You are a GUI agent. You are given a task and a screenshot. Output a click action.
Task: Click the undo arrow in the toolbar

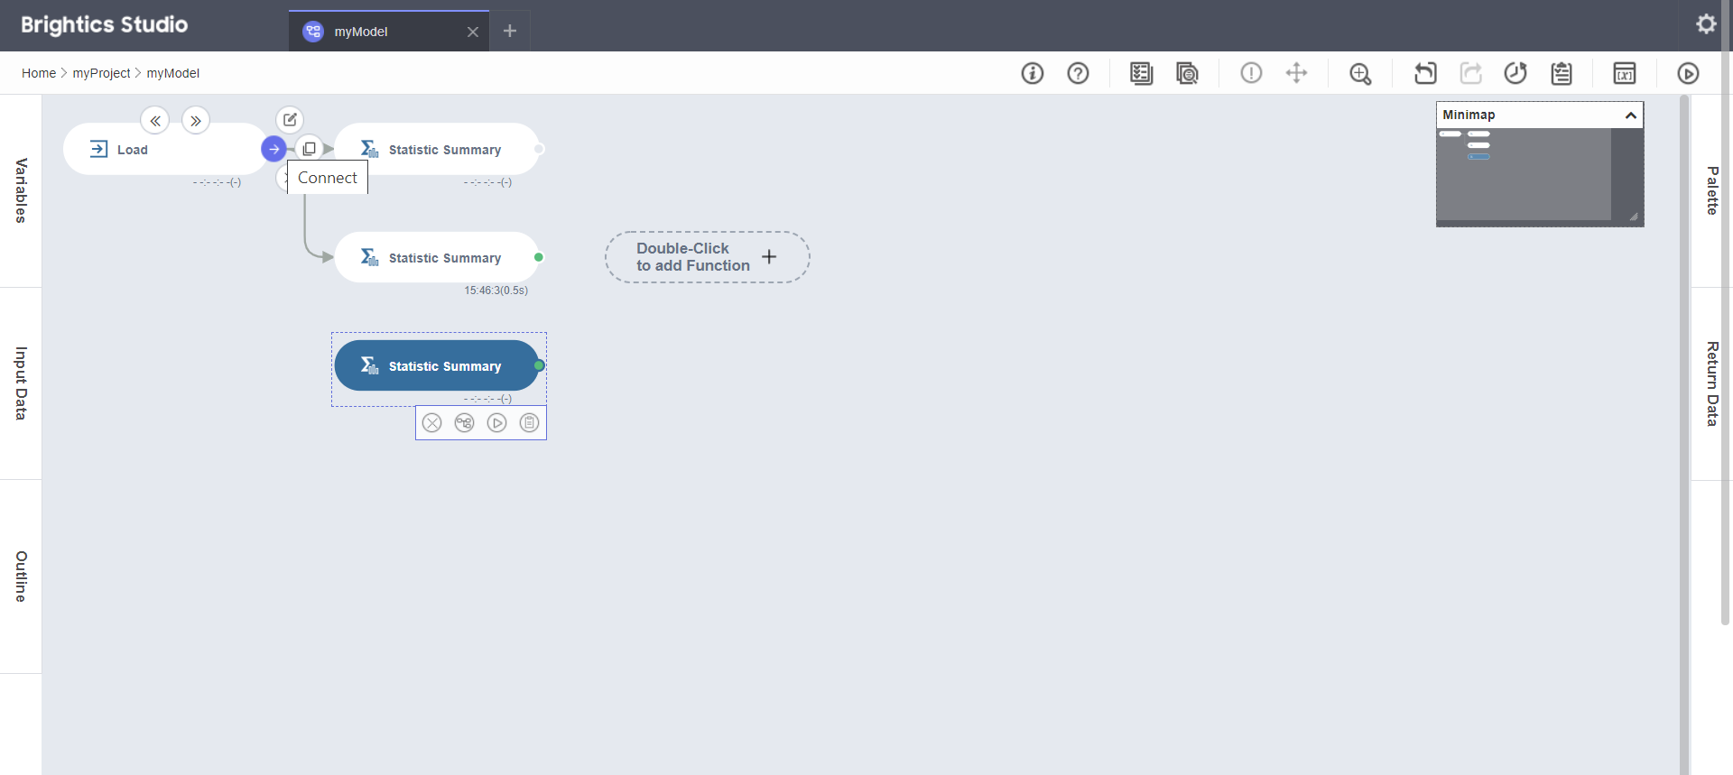(x=1425, y=73)
